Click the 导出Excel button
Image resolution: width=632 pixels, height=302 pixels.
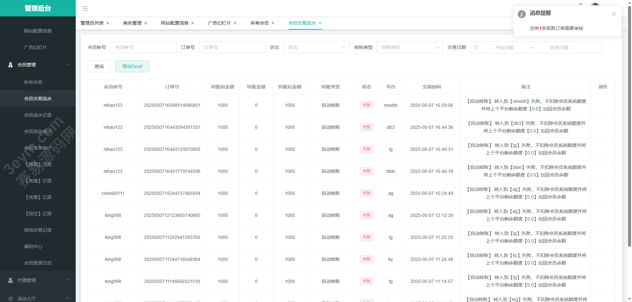pyautogui.click(x=132, y=66)
